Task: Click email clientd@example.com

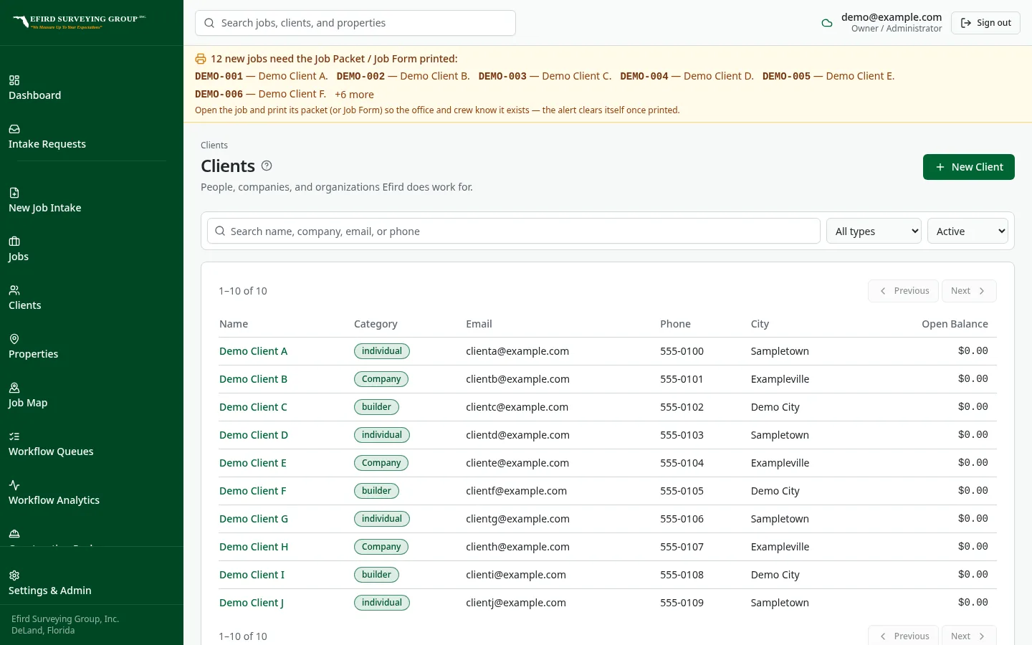Action: 517,435
